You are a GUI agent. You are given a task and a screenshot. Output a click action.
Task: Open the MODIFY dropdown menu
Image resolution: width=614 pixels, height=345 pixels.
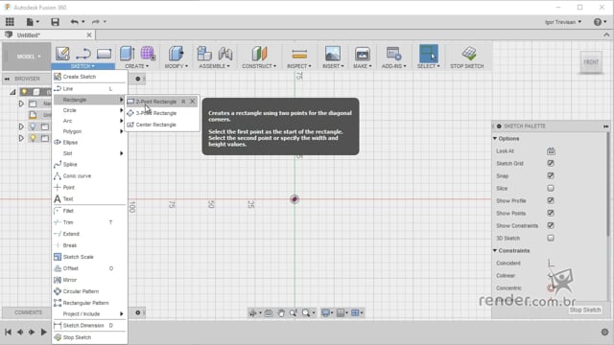tap(177, 66)
